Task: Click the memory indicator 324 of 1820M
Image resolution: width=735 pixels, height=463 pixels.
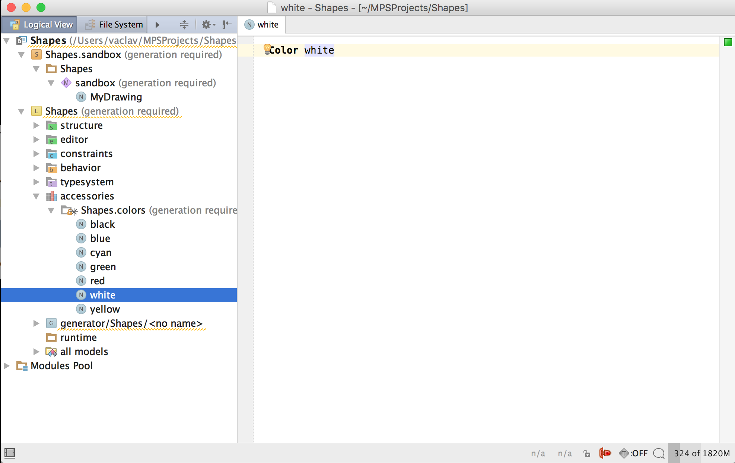Action: (701, 453)
